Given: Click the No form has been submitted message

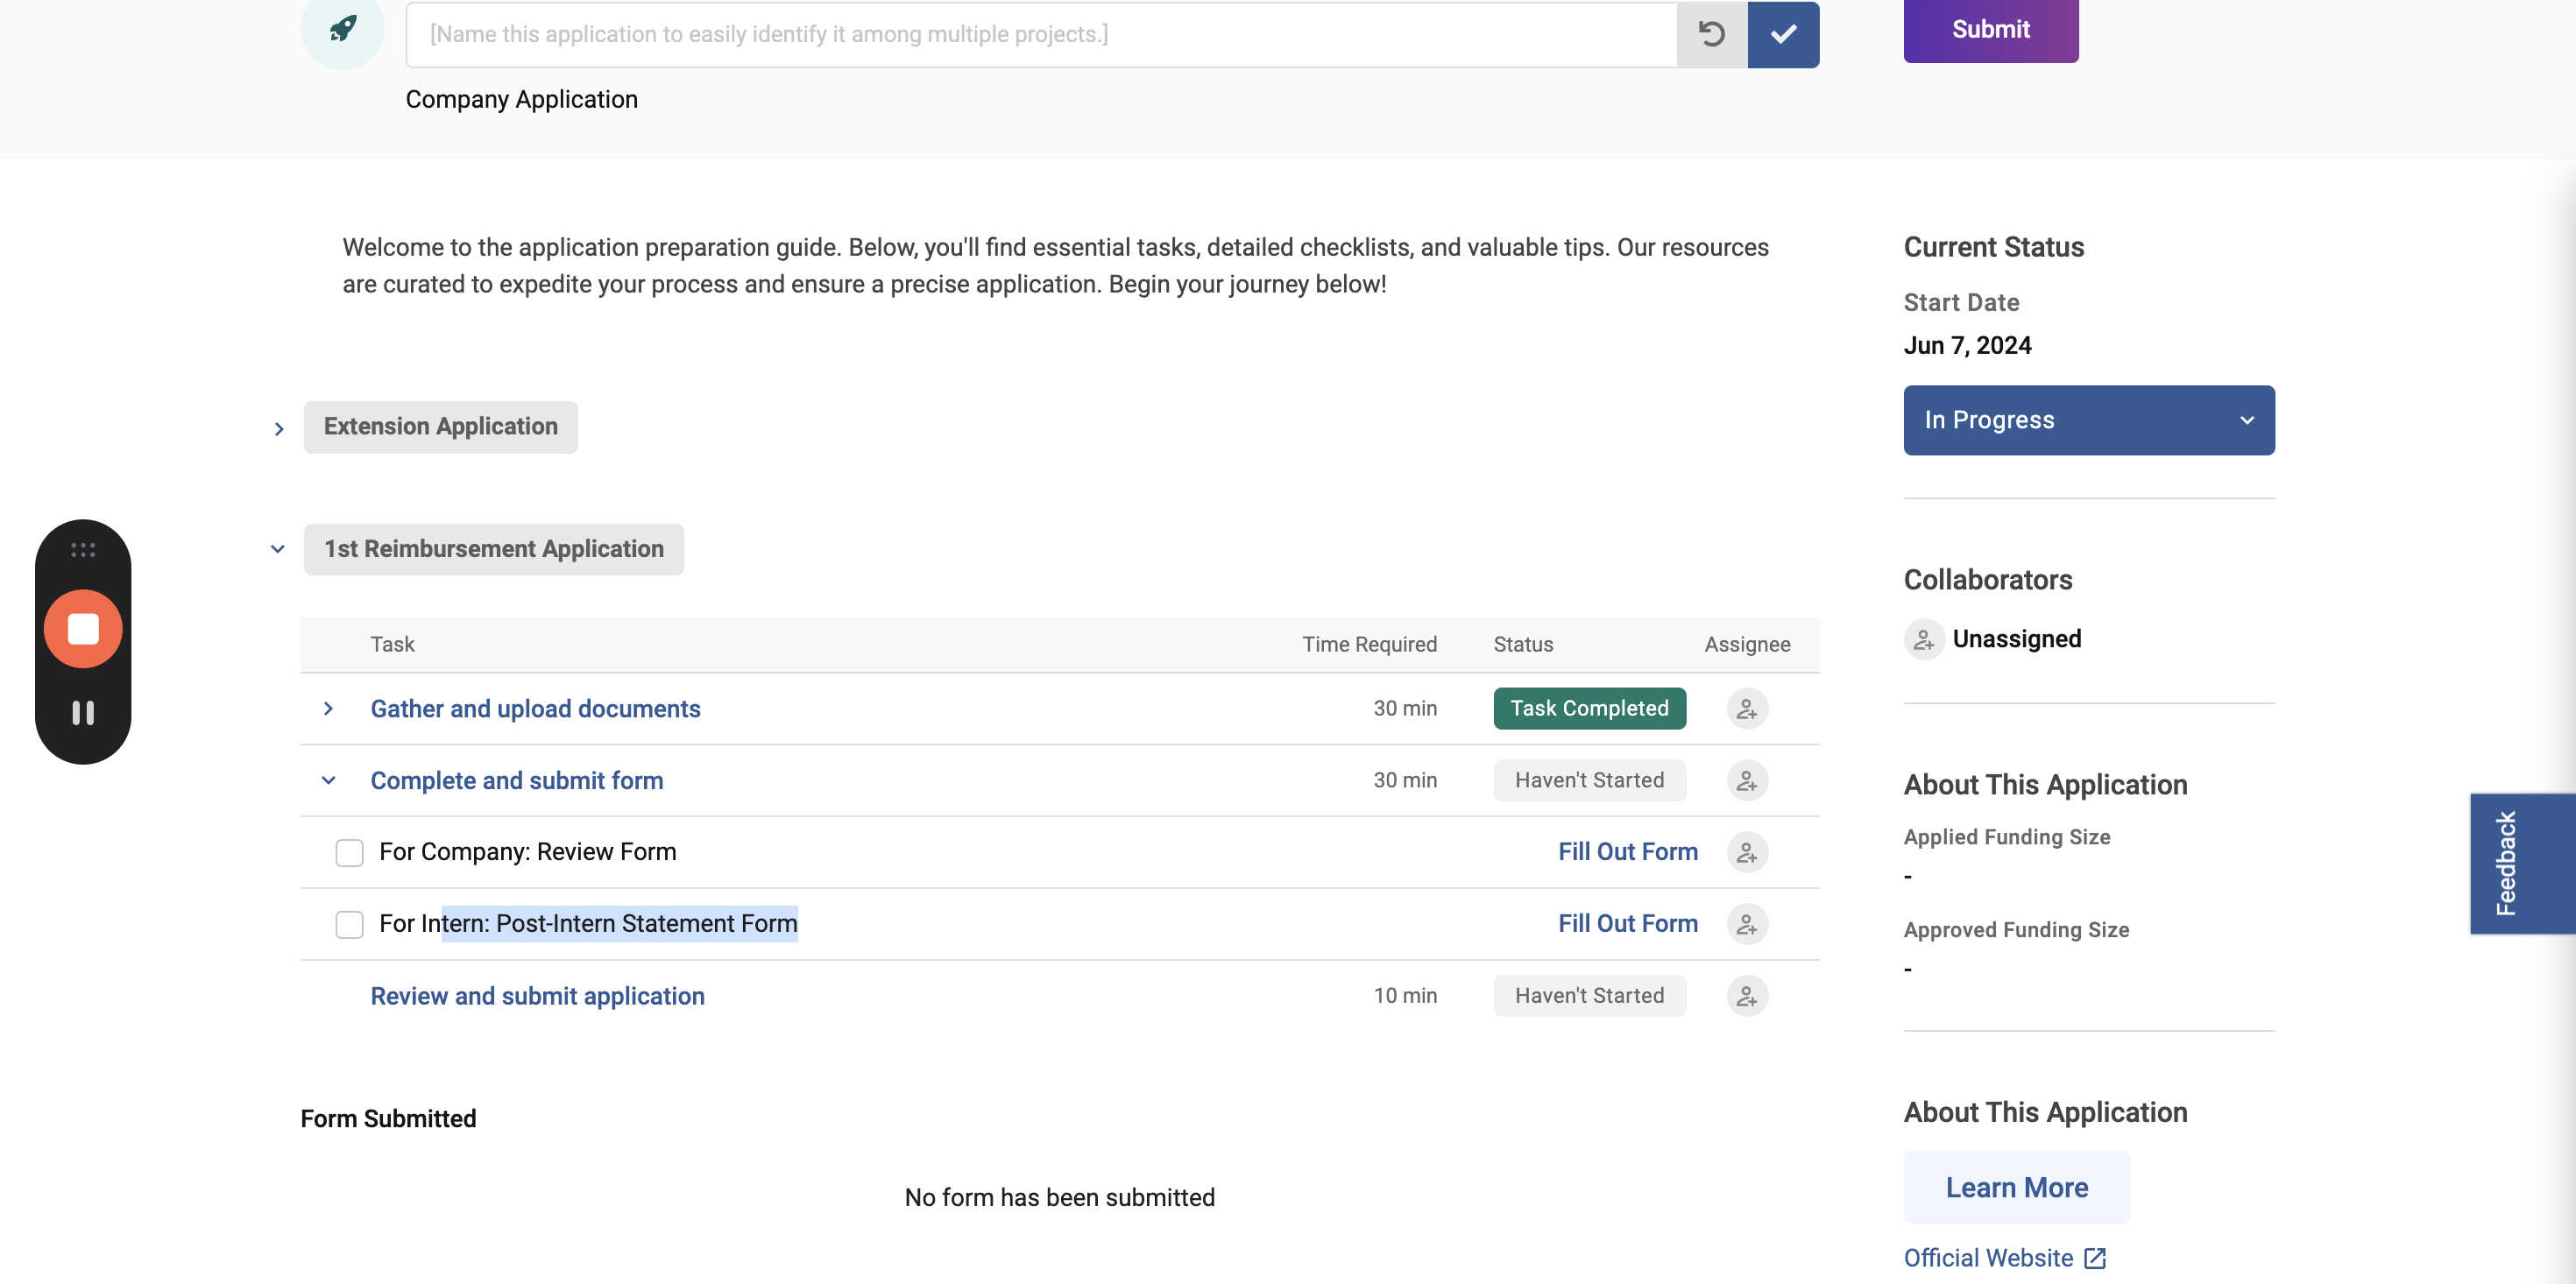Looking at the screenshot, I should [x=1059, y=1198].
